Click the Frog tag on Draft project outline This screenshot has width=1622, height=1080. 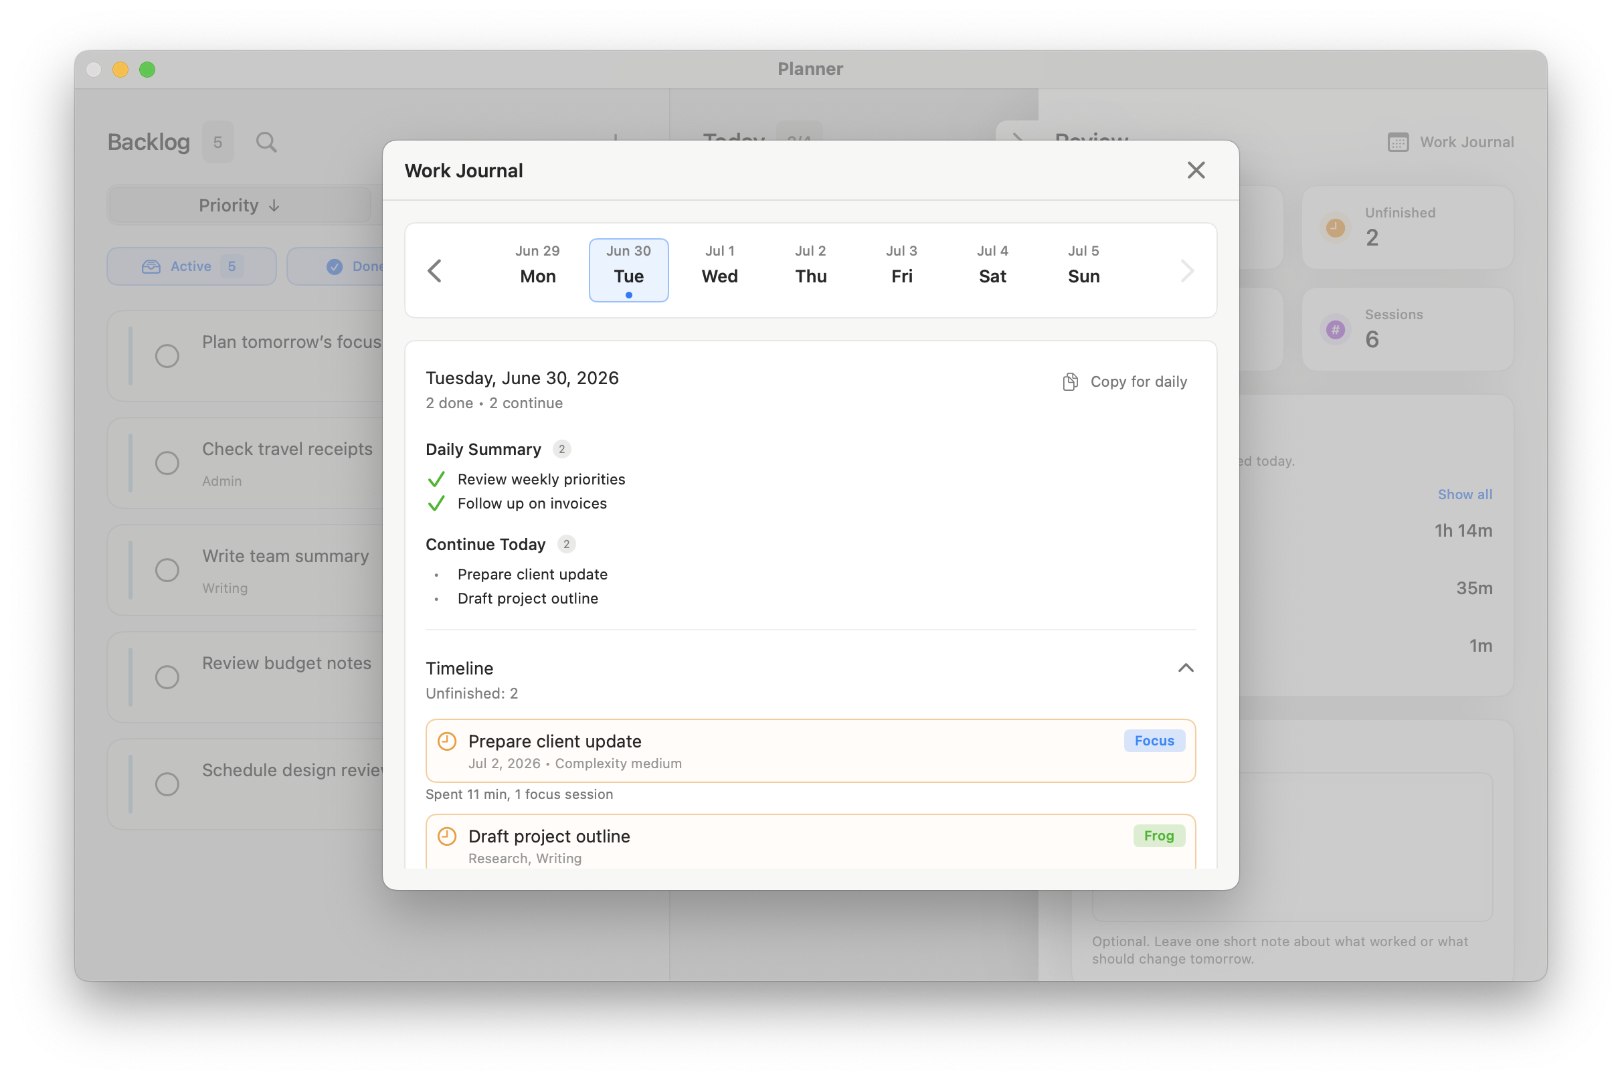tap(1158, 836)
